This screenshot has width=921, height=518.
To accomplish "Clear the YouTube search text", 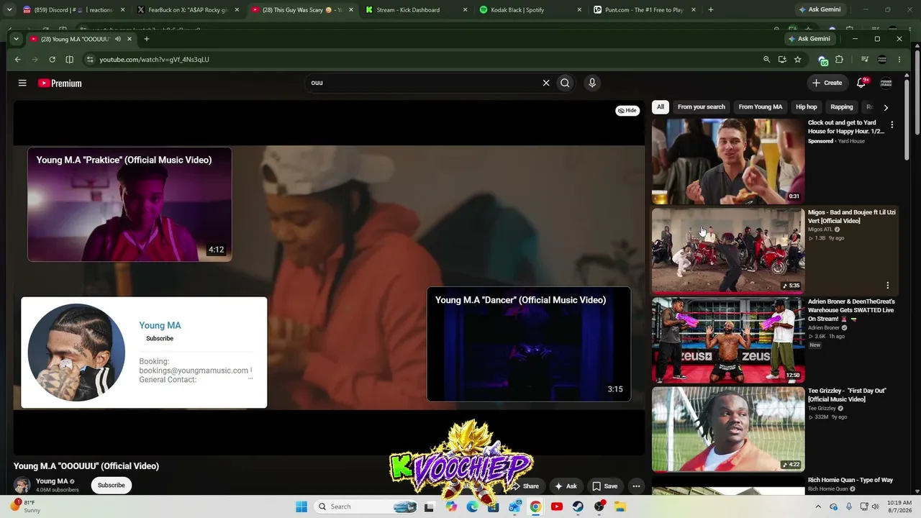I will click(546, 83).
